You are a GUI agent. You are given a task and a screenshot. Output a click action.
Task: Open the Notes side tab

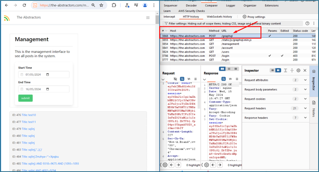coord(314,110)
